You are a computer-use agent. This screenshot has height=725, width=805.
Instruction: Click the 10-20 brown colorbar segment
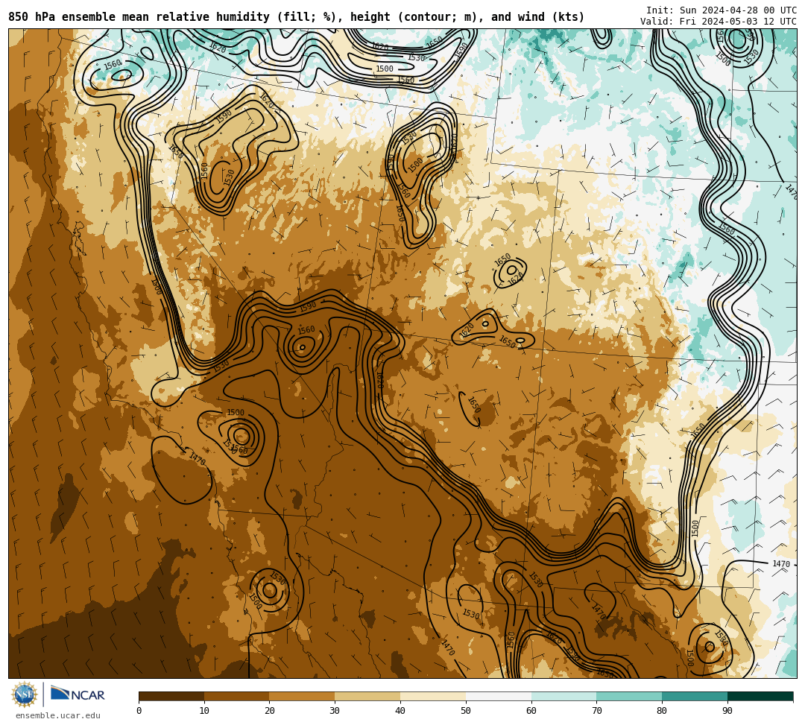(237, 696)
